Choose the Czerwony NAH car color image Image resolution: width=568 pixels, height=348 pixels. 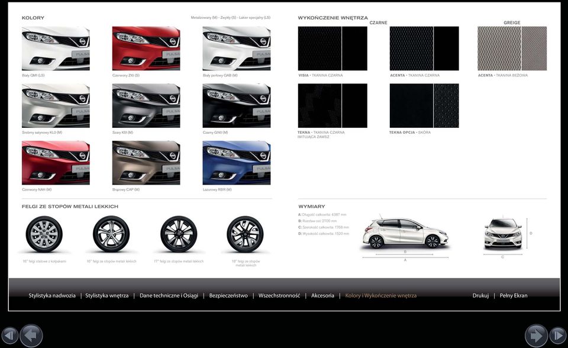(56, 163)
